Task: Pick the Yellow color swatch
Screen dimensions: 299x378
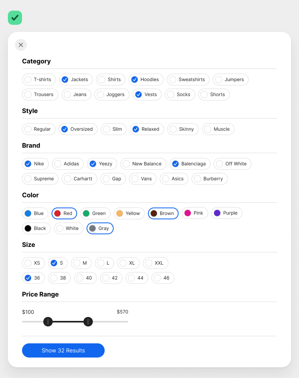Action: 129,213
